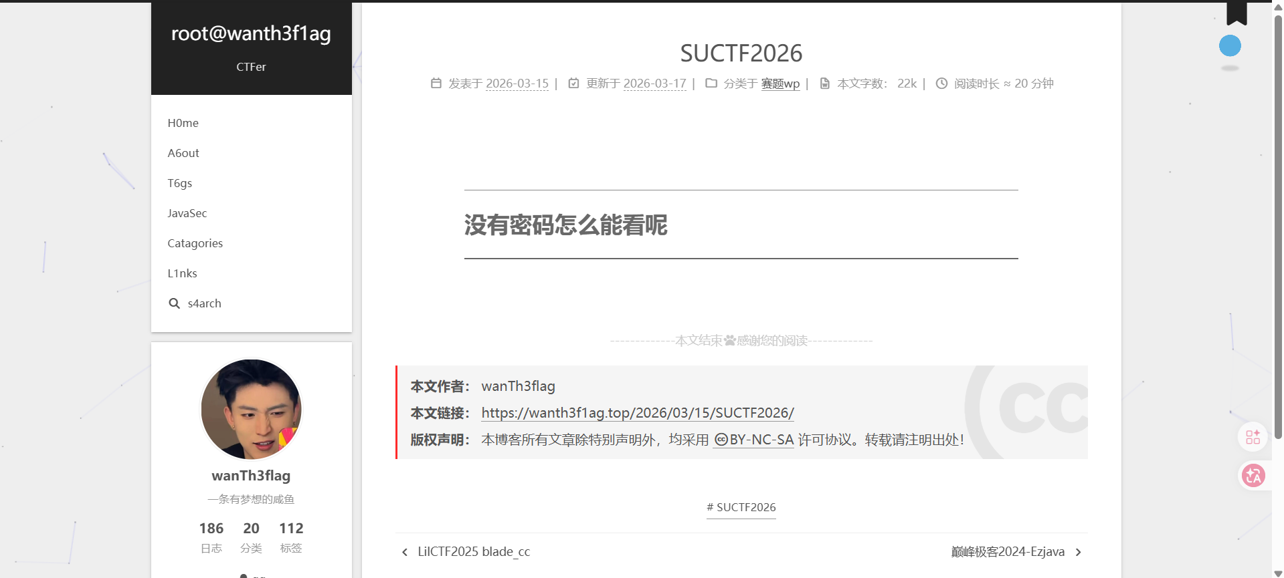This screenshot has width=1284, height=578.
Task: Click the wanTh3flag avatar photo
Action: click(252, 410)
